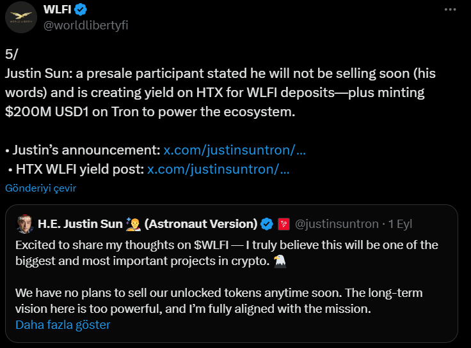Click 'Gönderiyi çevir' to translate post
The height and width of the screenshot is (348, 471).
[x=40, y=188]
